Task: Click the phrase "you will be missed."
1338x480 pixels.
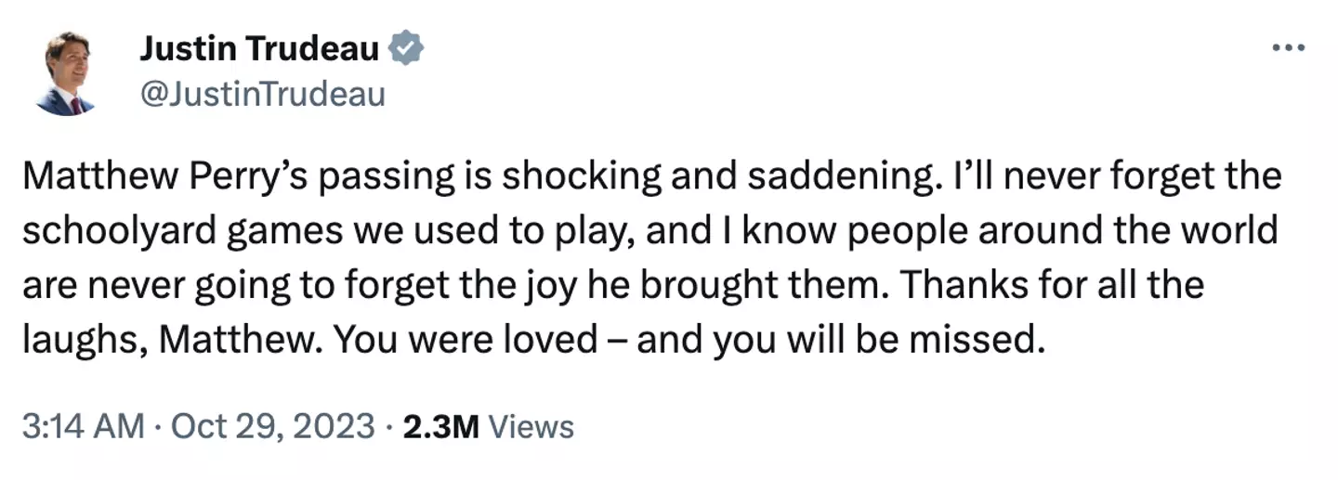Action: click(x=875, y=340)
